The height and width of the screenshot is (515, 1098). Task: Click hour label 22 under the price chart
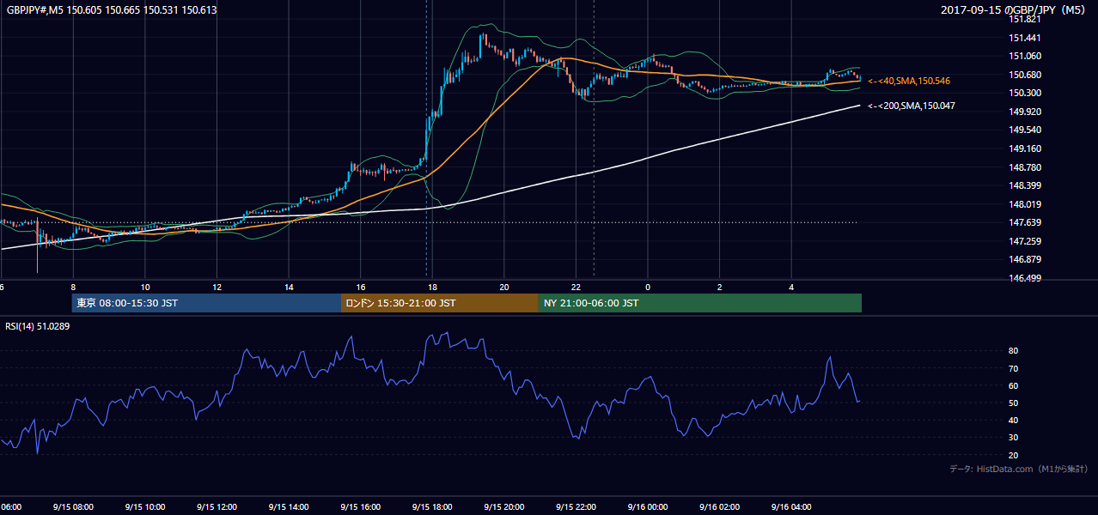pyautogui.click(x=576, y=287)
